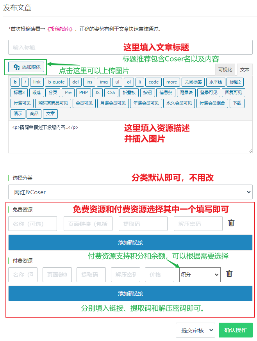Image resolution: width=257 pixels, height=341 pixels.
Task: Toggle italic with the i button
Action: (25, 82)
